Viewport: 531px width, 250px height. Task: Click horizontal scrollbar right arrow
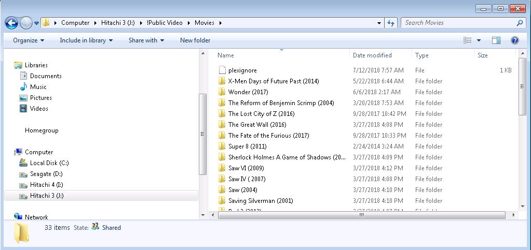click(x=513, y=215)
